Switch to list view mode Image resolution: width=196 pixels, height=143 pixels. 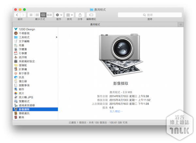pos(37,15)
